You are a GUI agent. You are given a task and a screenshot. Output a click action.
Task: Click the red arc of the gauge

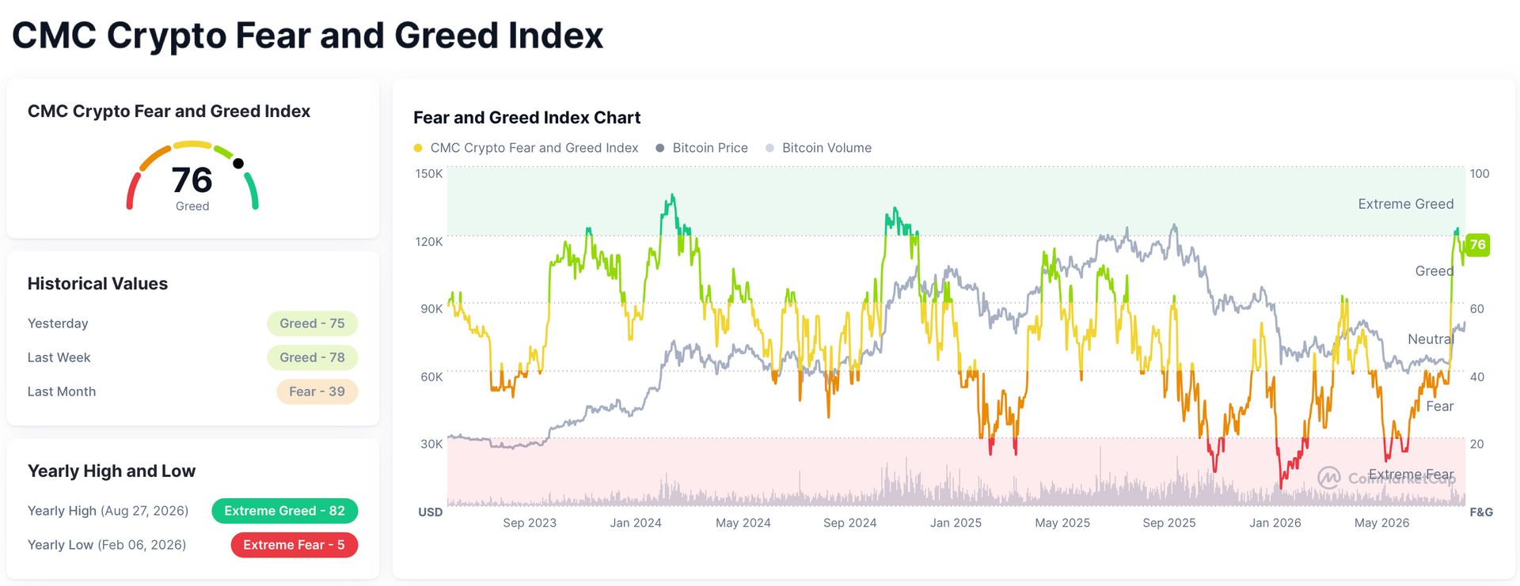(133, 191)
